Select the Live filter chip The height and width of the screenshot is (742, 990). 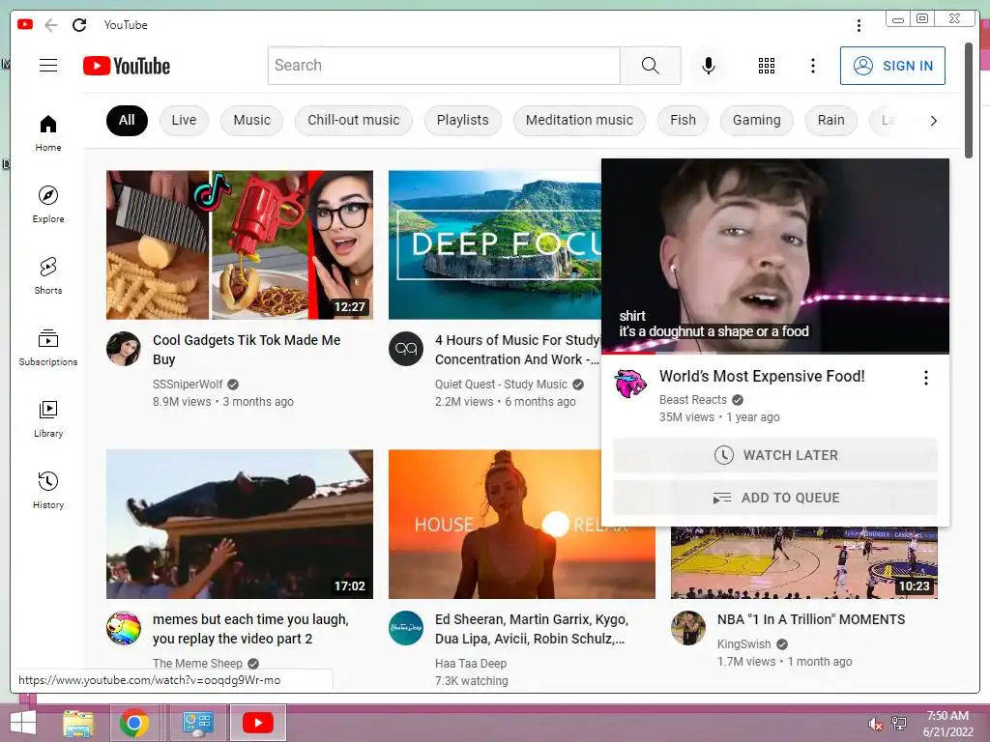tap(184, 121)
